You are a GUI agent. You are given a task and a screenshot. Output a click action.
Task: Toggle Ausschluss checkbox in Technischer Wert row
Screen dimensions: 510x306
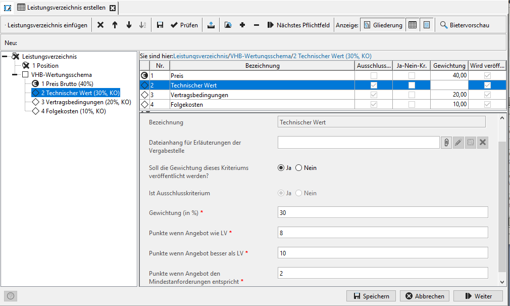coord(374,85)
